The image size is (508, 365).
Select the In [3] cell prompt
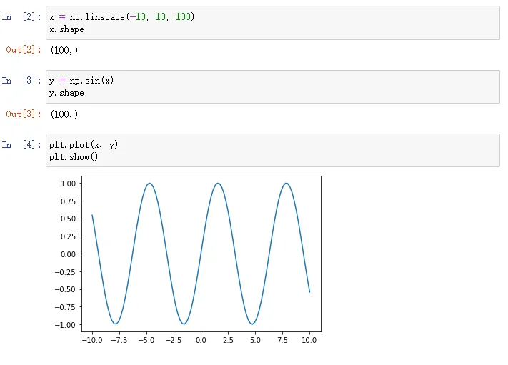(x=21, y=80)
